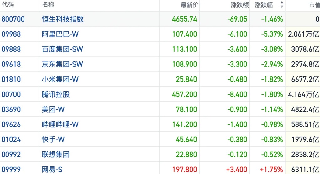Open 快手-W stock name
Viewport: 320px width, 174px height.
click(x=53, y=140)
